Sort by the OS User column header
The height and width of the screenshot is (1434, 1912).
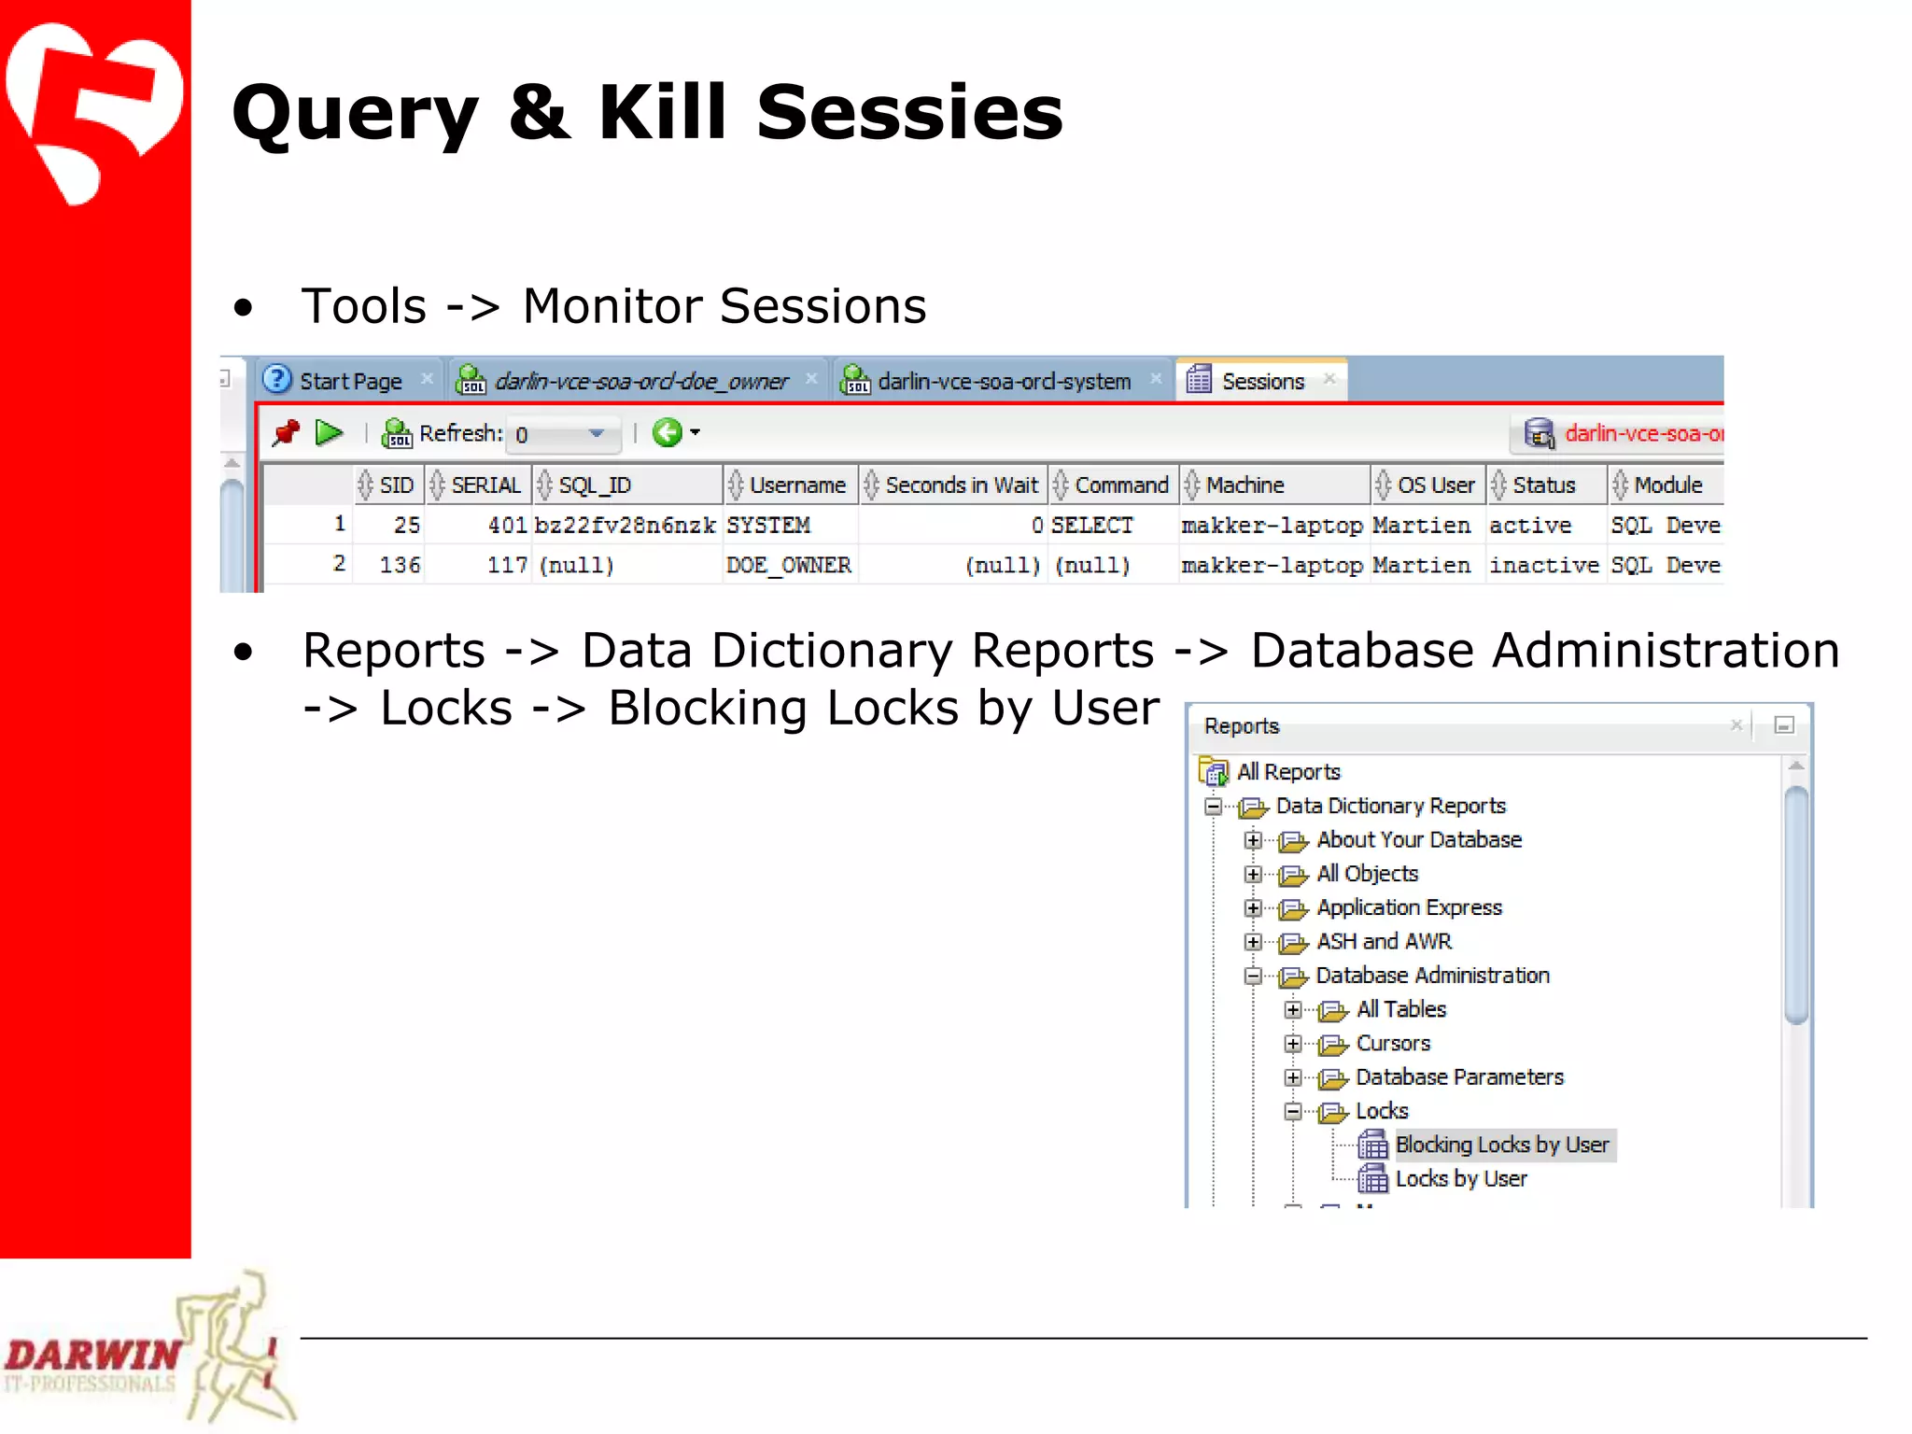pyautogui.click(x=1427, y=485)
